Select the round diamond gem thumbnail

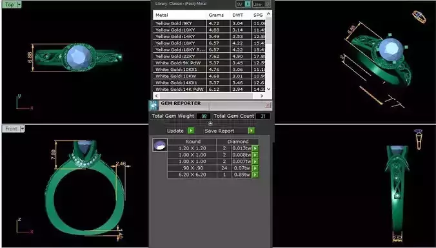[160, 145]
